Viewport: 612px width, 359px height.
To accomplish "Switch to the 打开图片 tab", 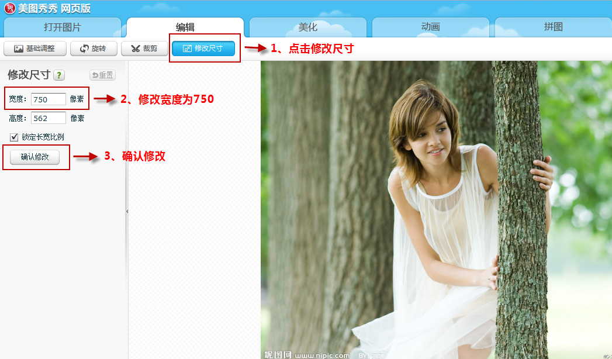I will (x=63, y=27).
